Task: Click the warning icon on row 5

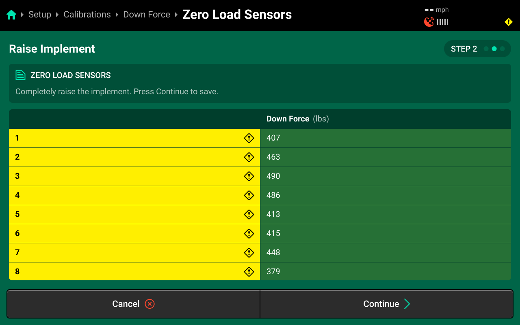Action: tap(249, 214)
